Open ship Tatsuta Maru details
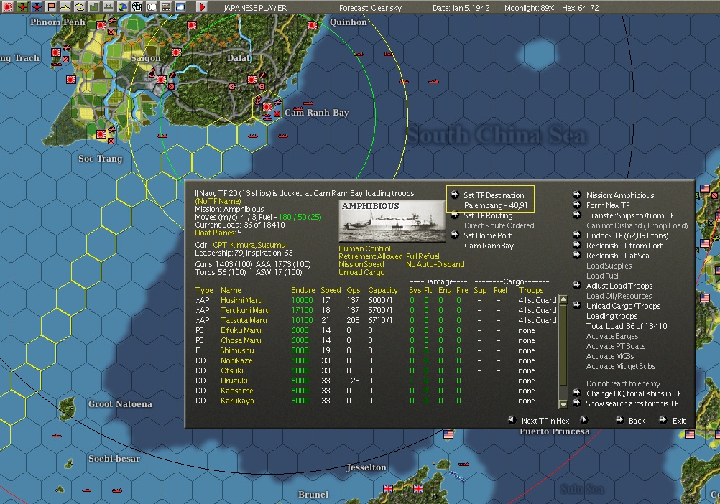This screenshot has width=720, height=504. pyautogui.click(x=244, y=320)
